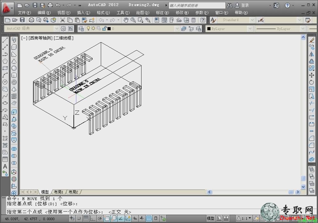Open the 文件(F) menu
The height and width of the screenshot is (223, 318).
coord(24,13)
